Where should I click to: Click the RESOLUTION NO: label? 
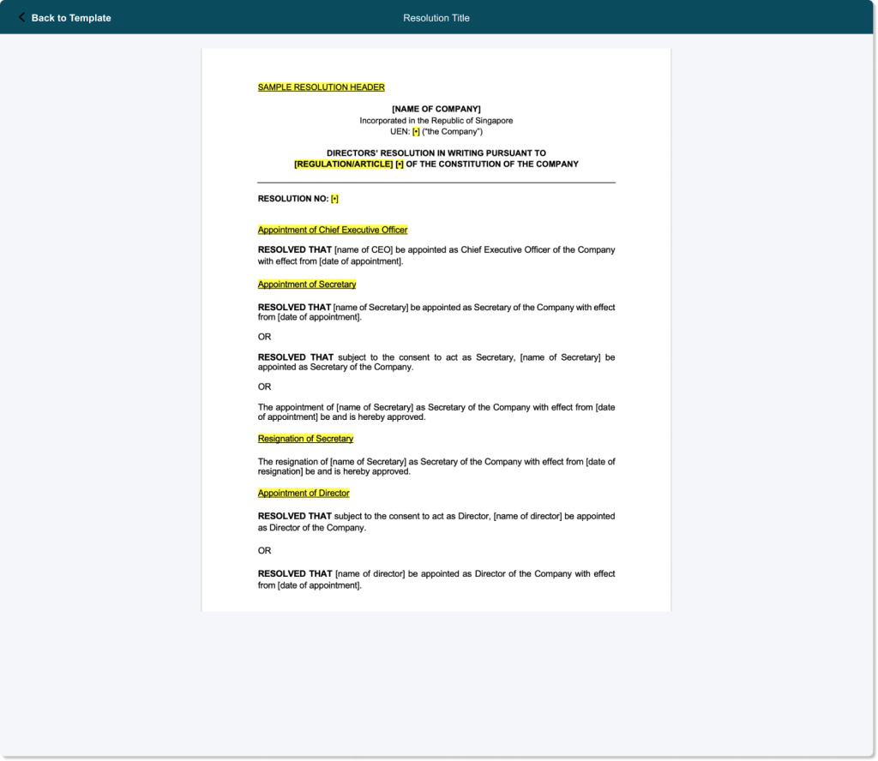pyautogui.click(x=292, y=199)
